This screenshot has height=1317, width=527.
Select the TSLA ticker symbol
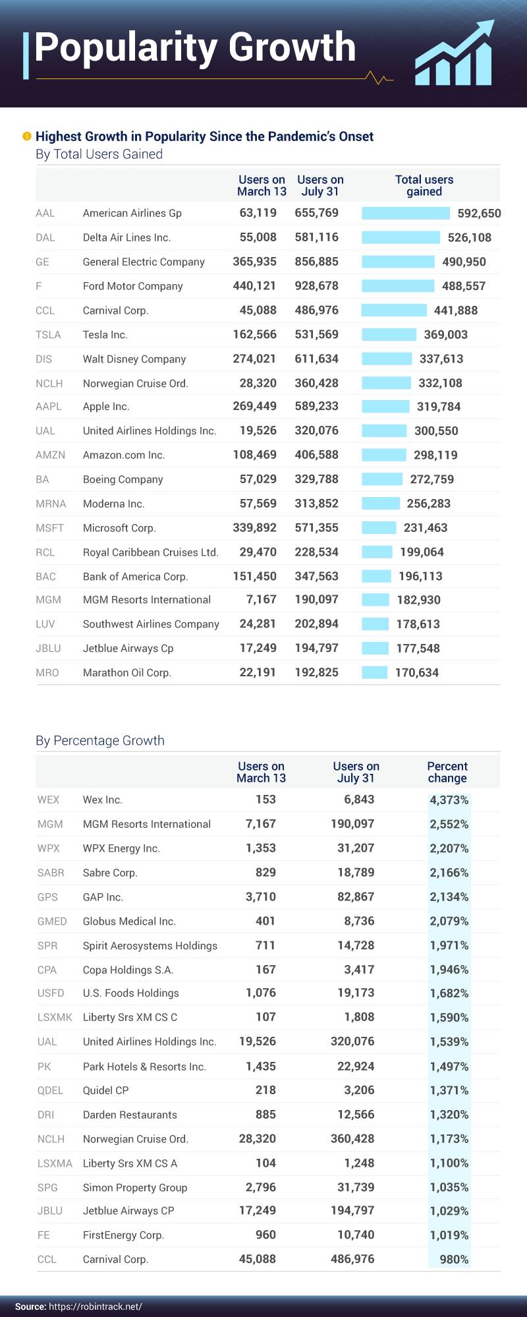(x=48, y=335)
